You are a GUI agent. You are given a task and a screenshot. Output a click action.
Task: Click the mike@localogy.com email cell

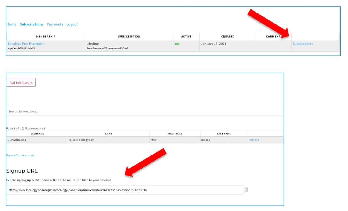[82, 140]
